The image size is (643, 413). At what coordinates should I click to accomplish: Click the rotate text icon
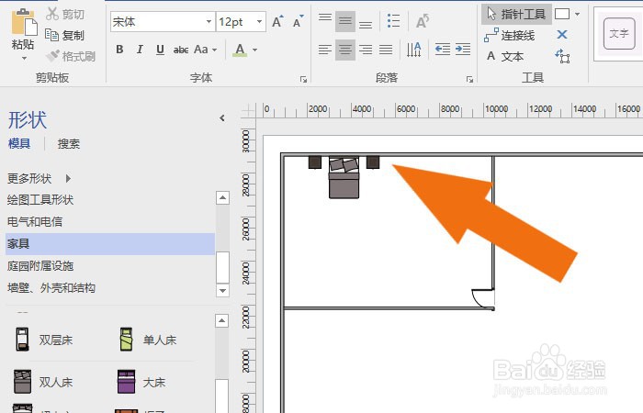coord(423,21)
